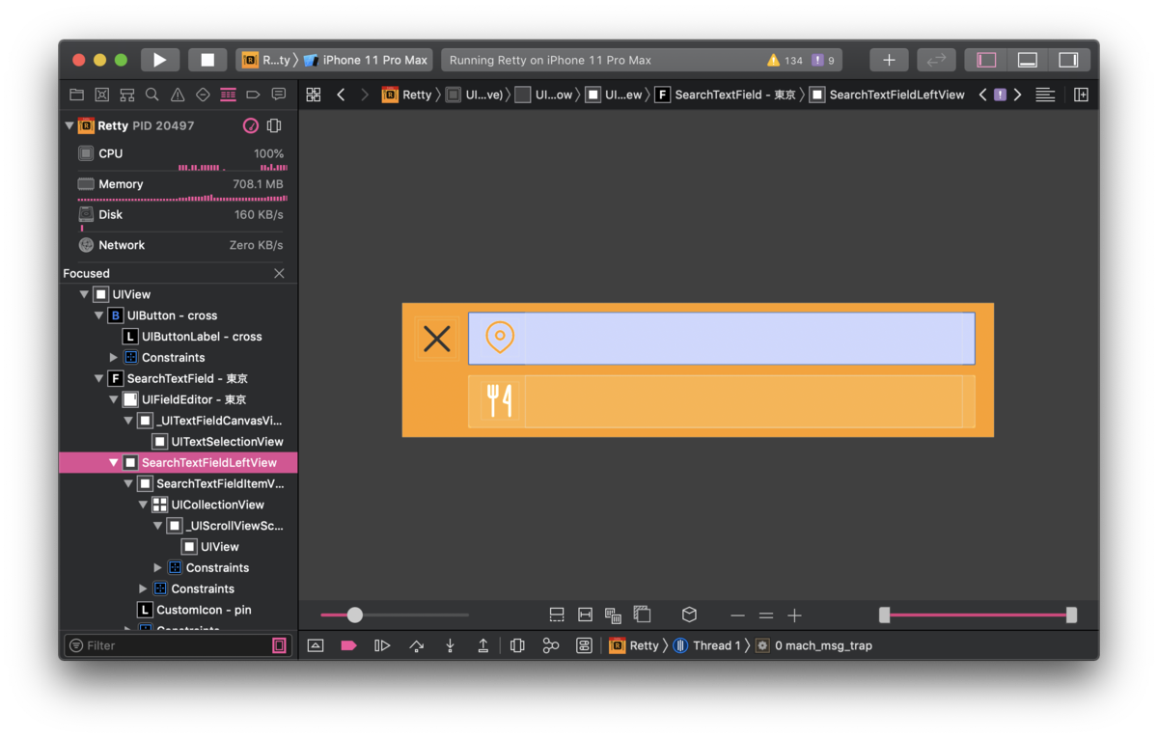
Task: Show the 134 warnings in activity bar
Action: [x=785, y=60]
